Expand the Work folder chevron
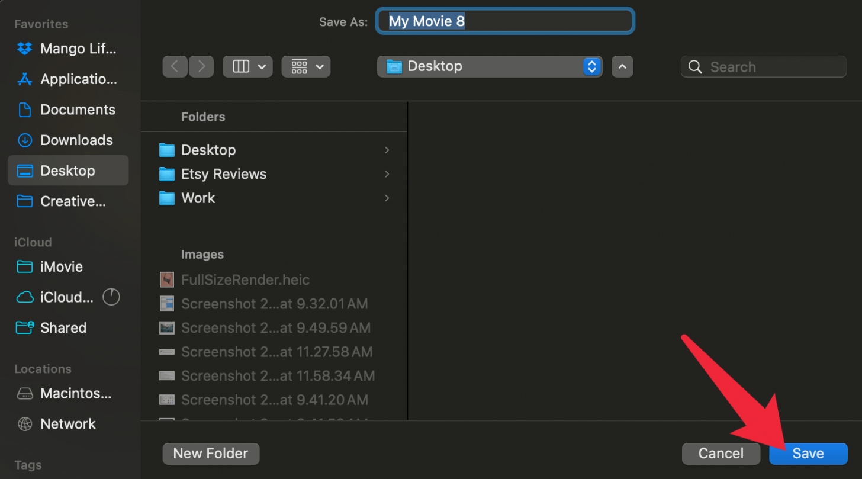Viewport: 862px width, 479px height. coord(387,198)
